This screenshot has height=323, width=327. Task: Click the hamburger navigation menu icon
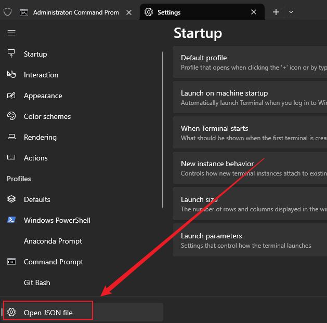point(11,33)
